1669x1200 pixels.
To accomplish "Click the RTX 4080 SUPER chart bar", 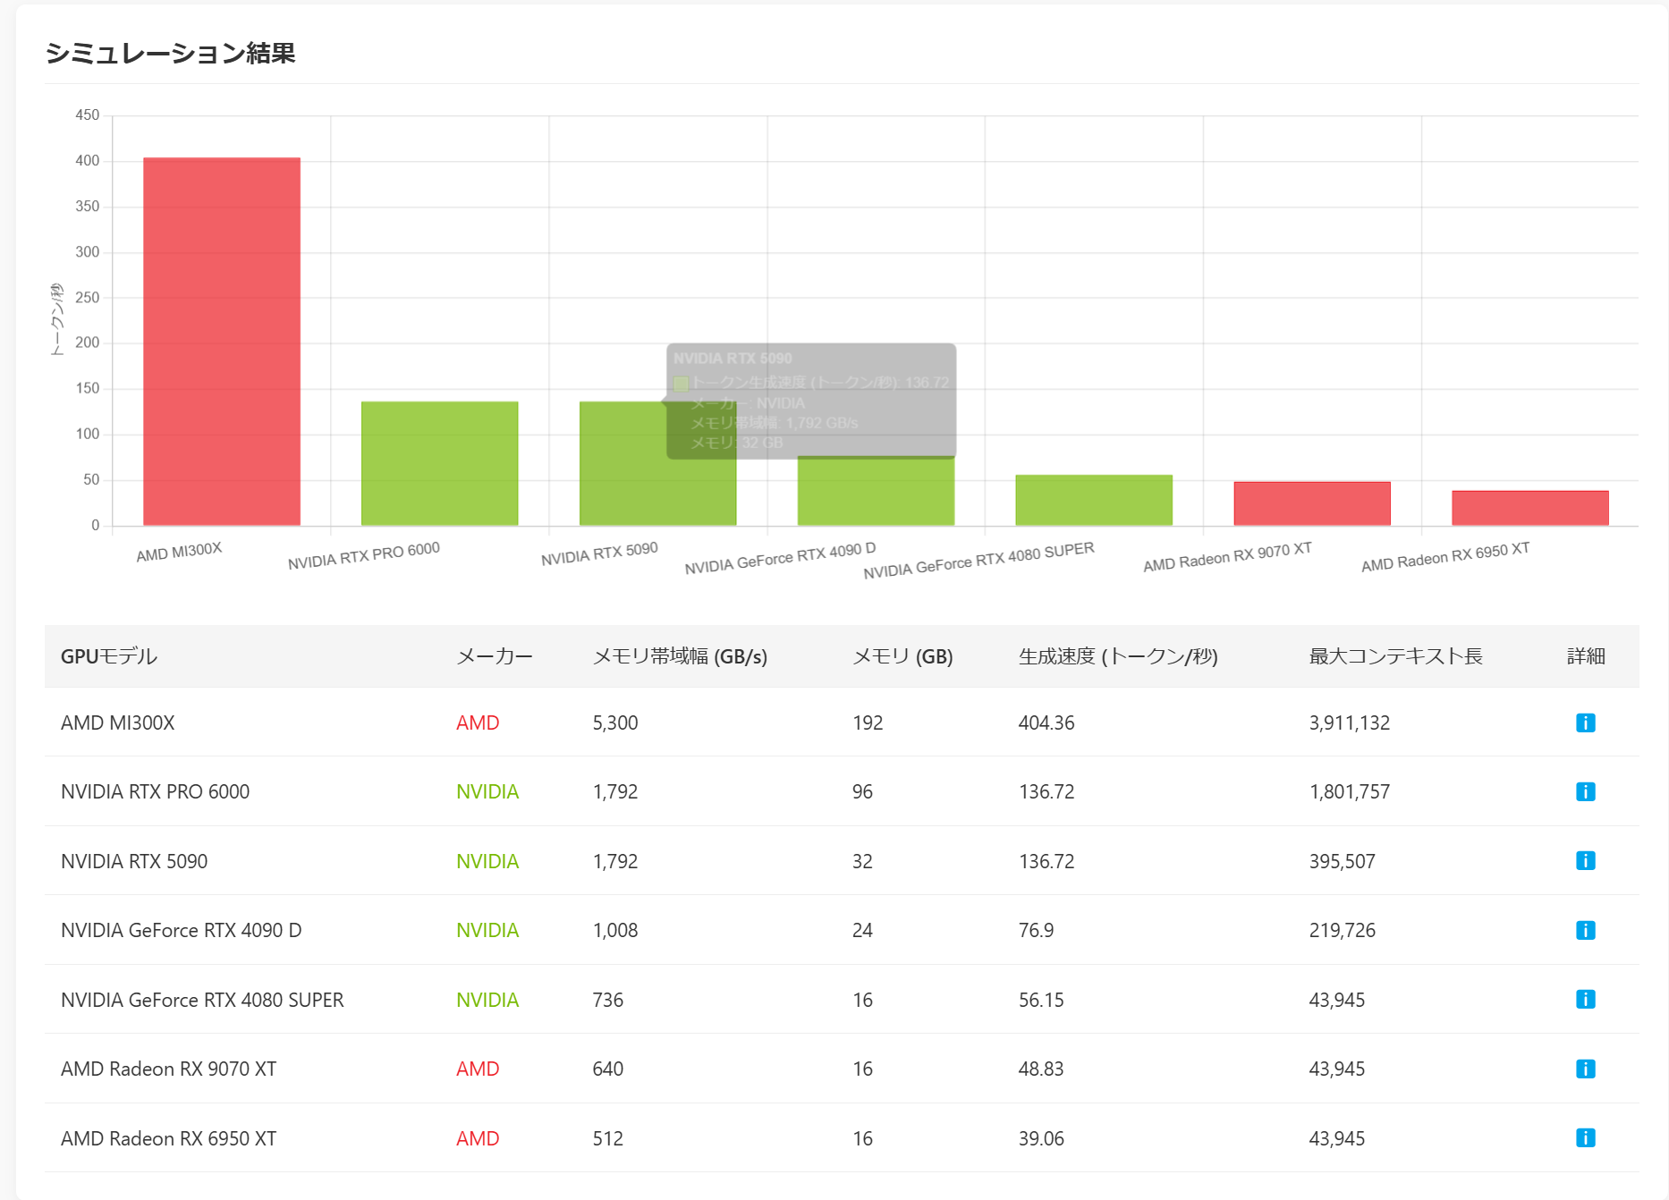I will (x=1093, y=500).
